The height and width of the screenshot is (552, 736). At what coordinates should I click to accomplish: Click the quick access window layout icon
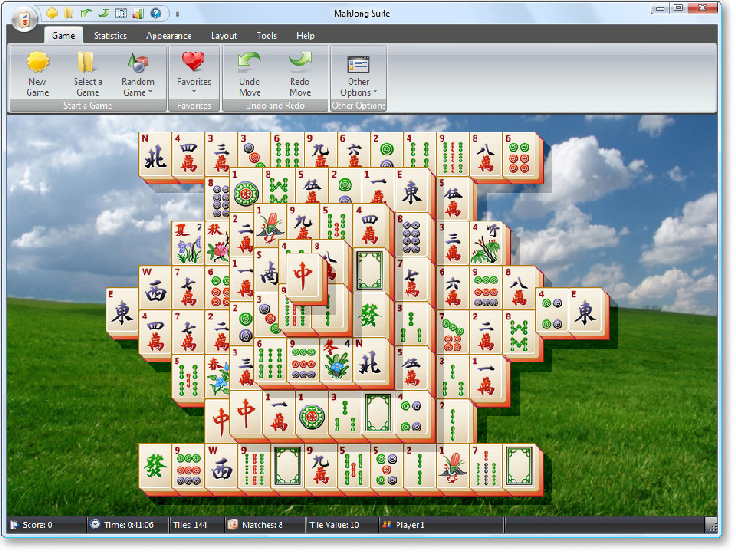[121, 13]
